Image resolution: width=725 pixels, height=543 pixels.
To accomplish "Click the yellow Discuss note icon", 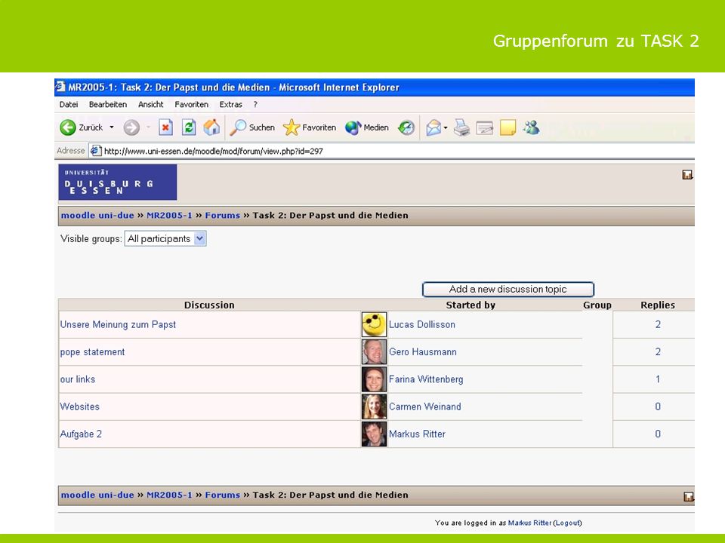I will [507, 127].
